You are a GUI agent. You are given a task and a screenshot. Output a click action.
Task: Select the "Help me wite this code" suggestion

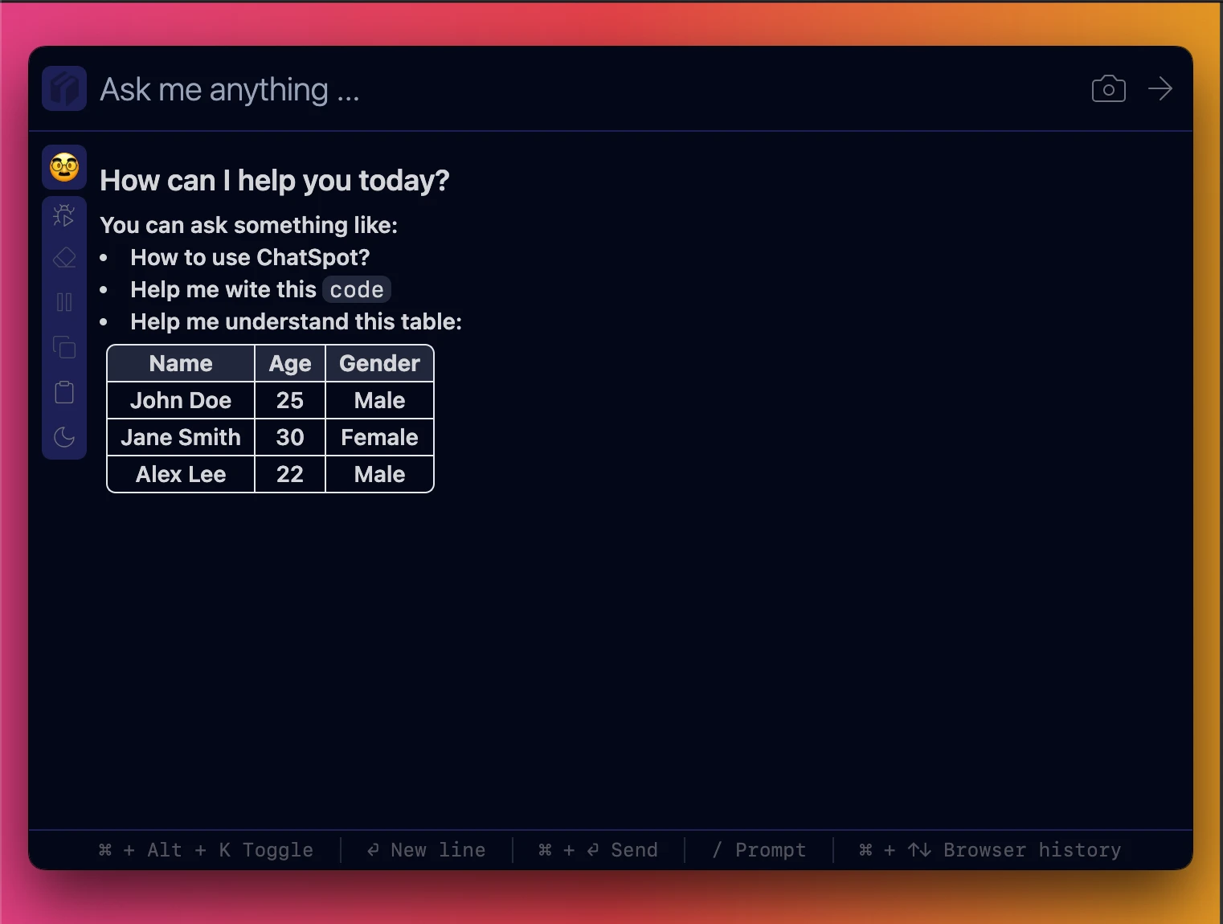click(x=260, y=289)
